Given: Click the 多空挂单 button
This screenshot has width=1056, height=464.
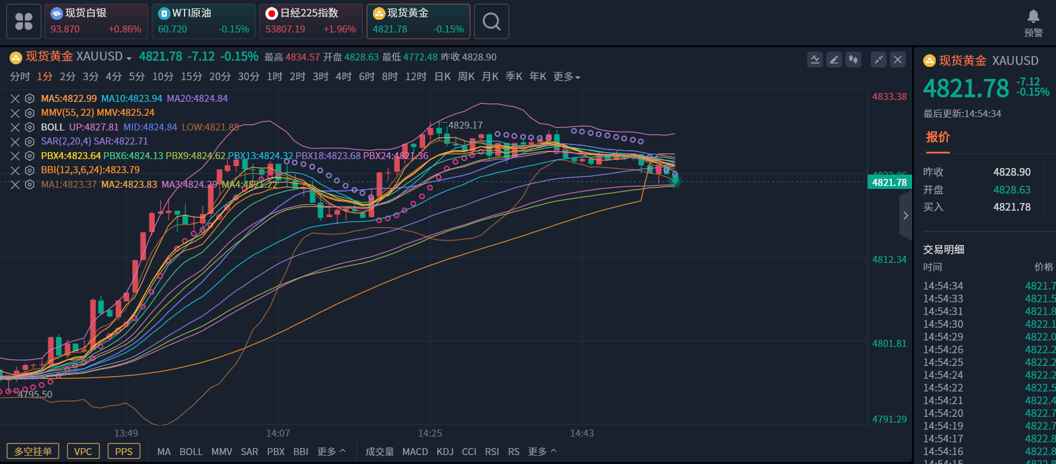Looking at the screenshot, I should tap(33, 451).
